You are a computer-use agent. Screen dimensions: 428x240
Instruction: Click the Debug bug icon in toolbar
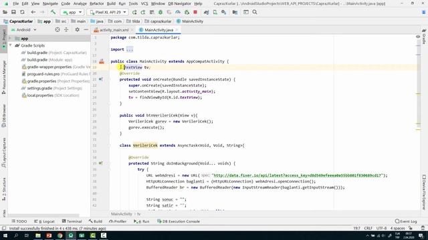point(160,12)
